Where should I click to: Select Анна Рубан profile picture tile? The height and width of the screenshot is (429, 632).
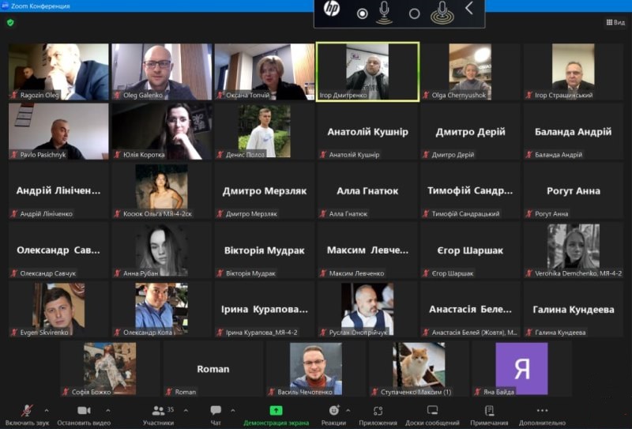tap(162, 250)
